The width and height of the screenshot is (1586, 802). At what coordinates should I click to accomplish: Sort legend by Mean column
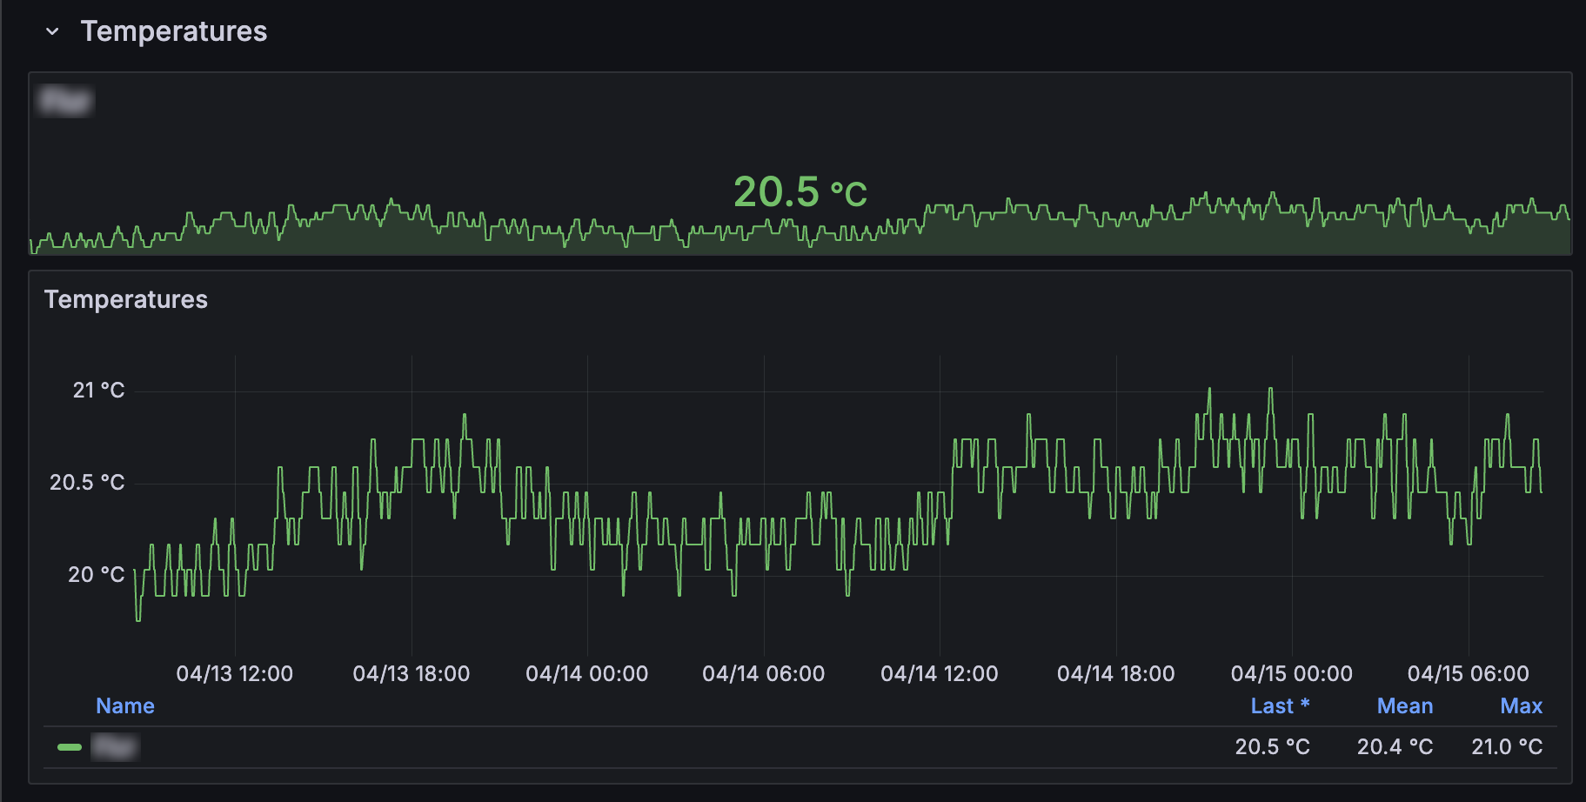[1404, 706]
